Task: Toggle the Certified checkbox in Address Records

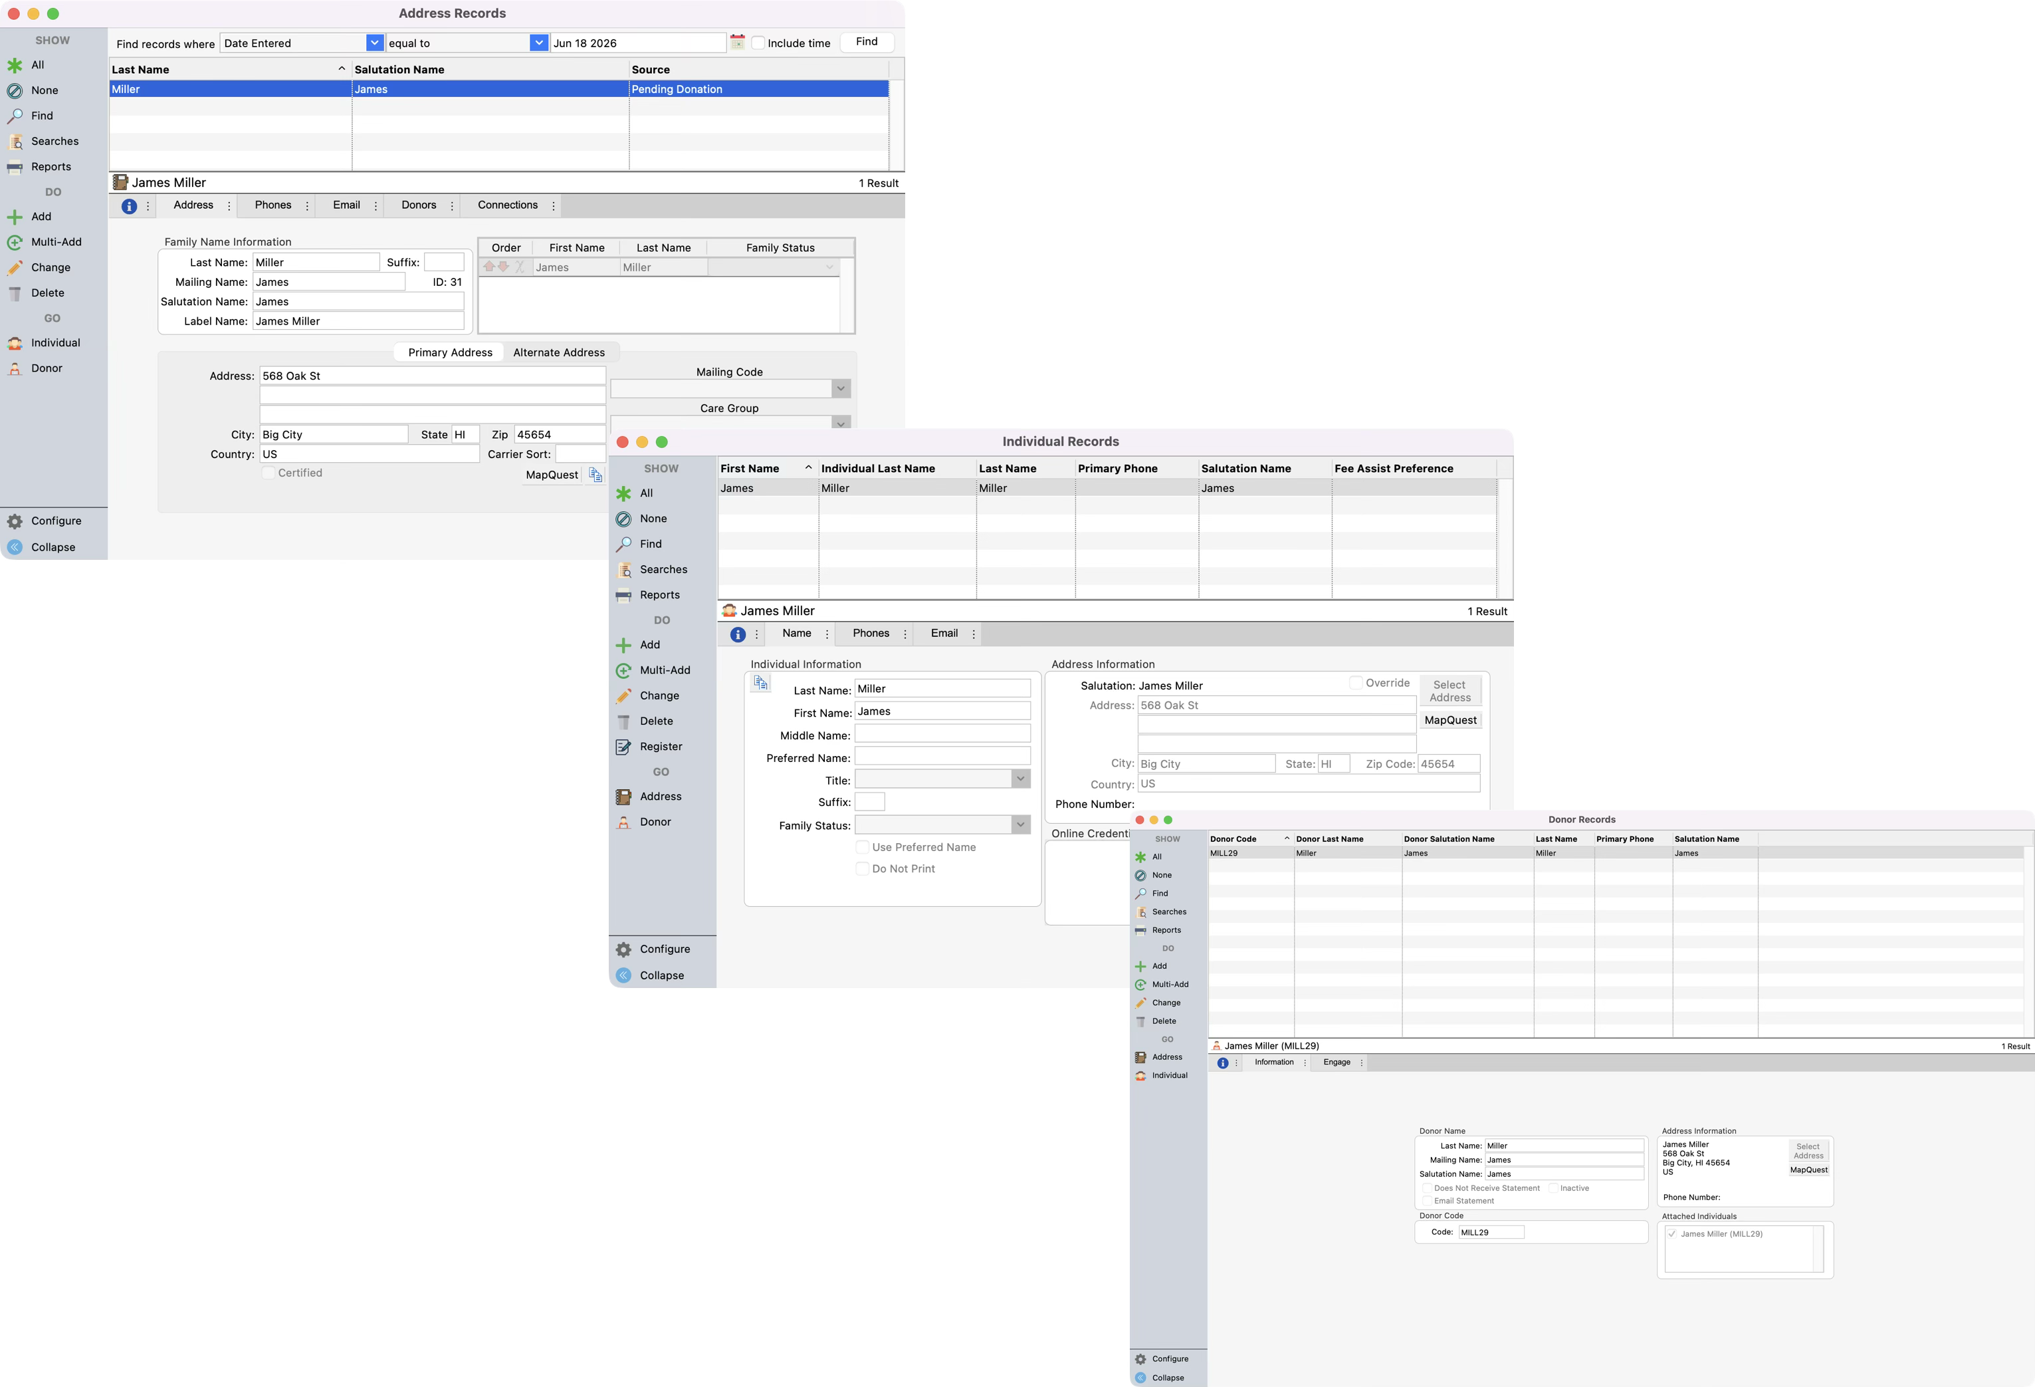Action: click(268, 473)
